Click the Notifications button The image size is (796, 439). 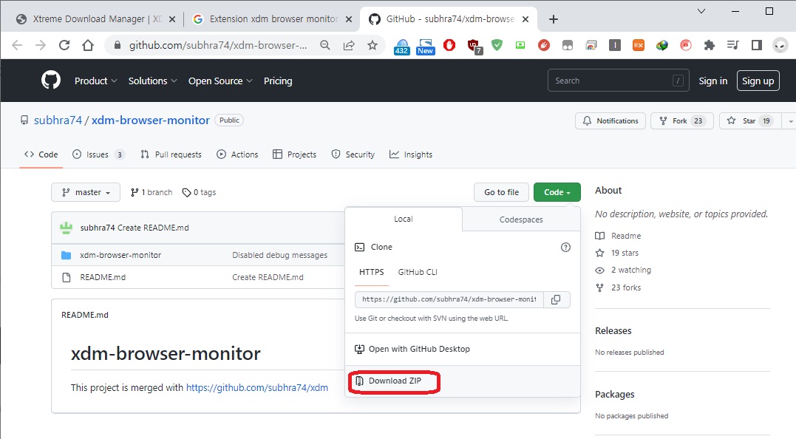coord(610,120)
